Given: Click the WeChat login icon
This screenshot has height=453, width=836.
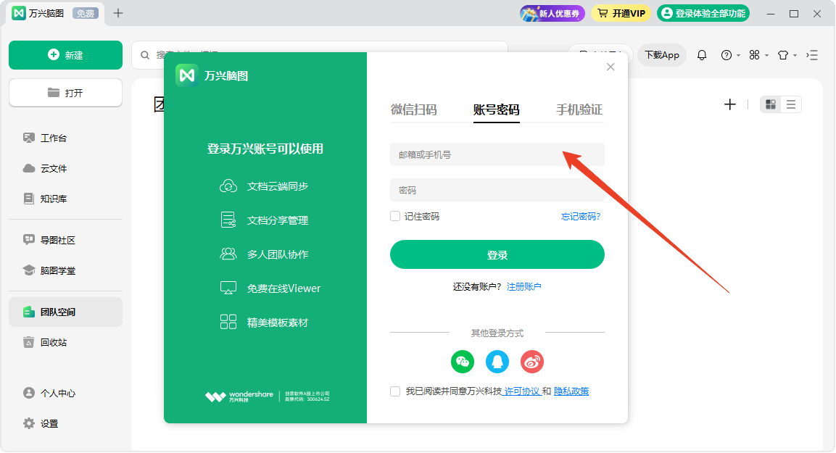Looking at the screenshot, I should click(x=462, y=362).
